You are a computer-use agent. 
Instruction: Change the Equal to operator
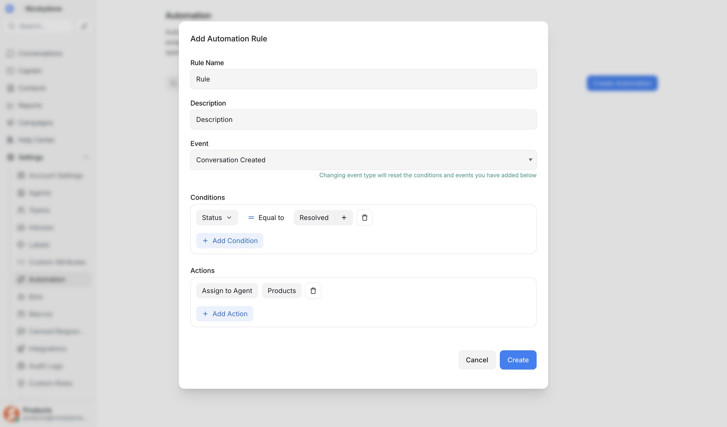[x=266, y=218]
